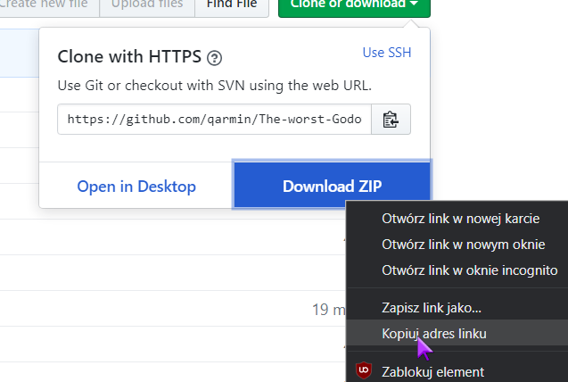This screenshot has width=568, height=382.
Task: Copy clone URL to clipboard icon
Action: pos(391,120)
